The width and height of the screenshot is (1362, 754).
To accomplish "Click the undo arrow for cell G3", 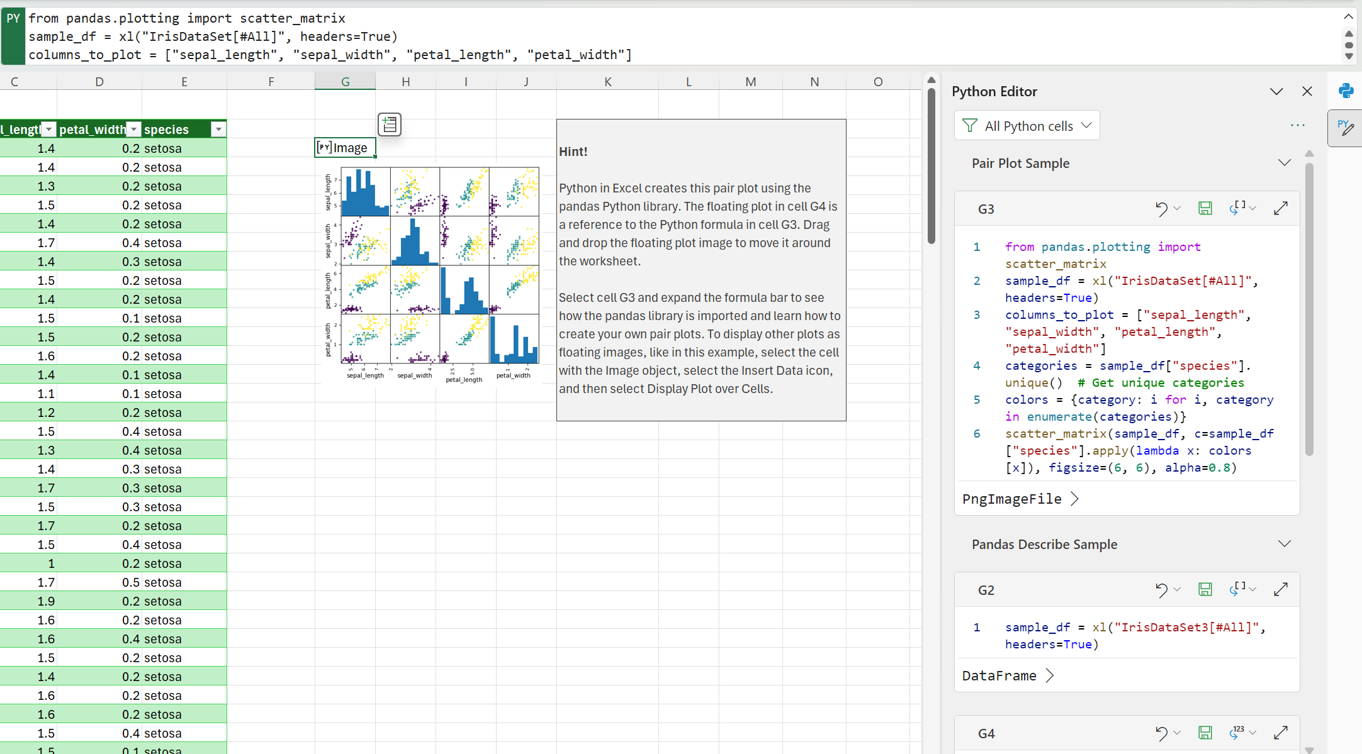I will (1161, 208).
